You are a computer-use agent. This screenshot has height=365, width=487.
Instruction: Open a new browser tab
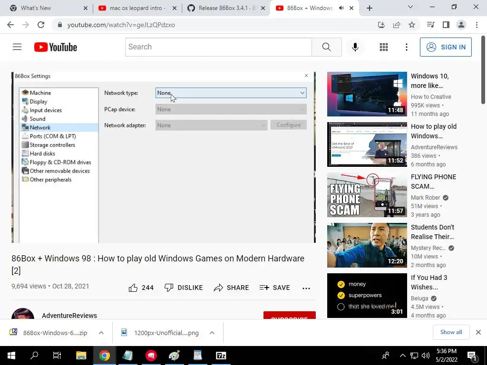pyautogui.click(x=369, y=8)
